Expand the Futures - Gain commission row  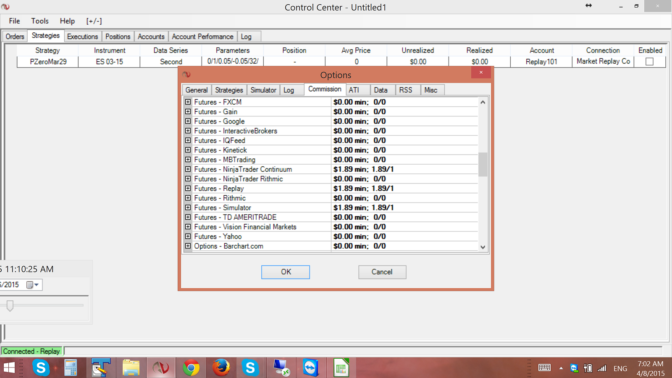tap(188, 112)
